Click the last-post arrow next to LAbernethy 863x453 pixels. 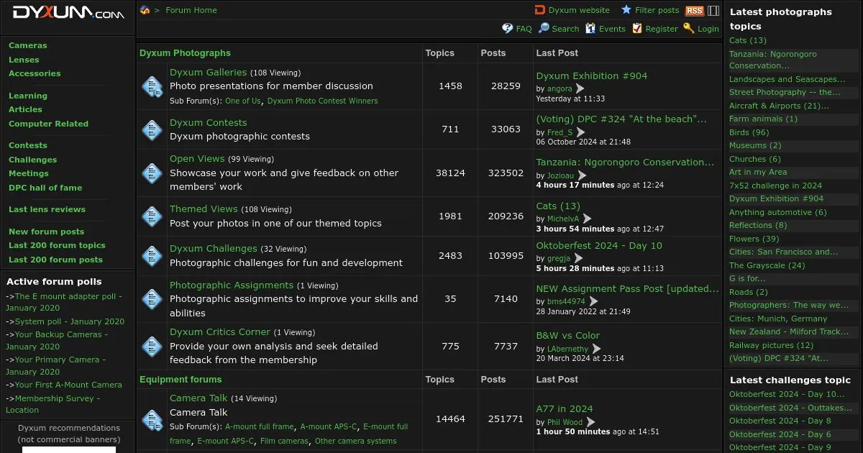[596, 349]
